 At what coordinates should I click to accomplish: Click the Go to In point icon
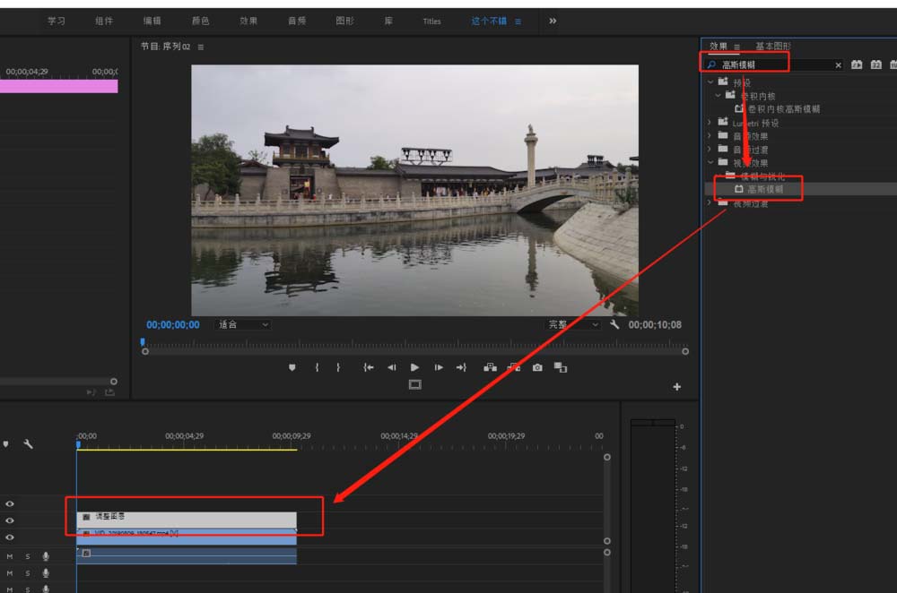click(x=368, y=367)
